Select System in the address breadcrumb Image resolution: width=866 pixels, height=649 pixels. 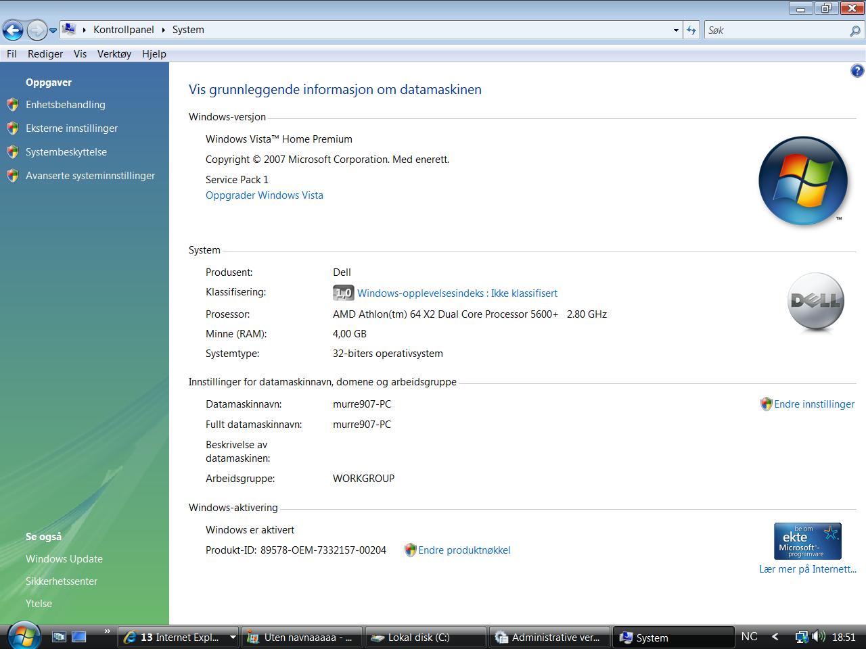point(188,30)
